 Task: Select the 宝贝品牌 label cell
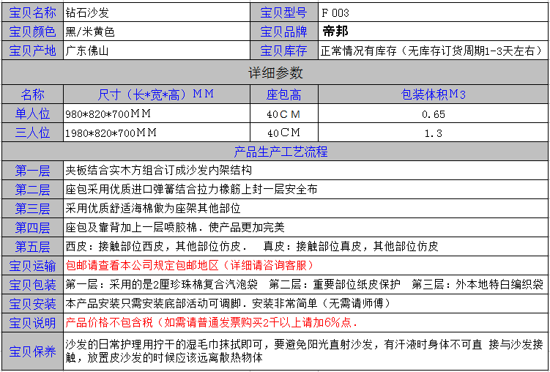point(284,31)
